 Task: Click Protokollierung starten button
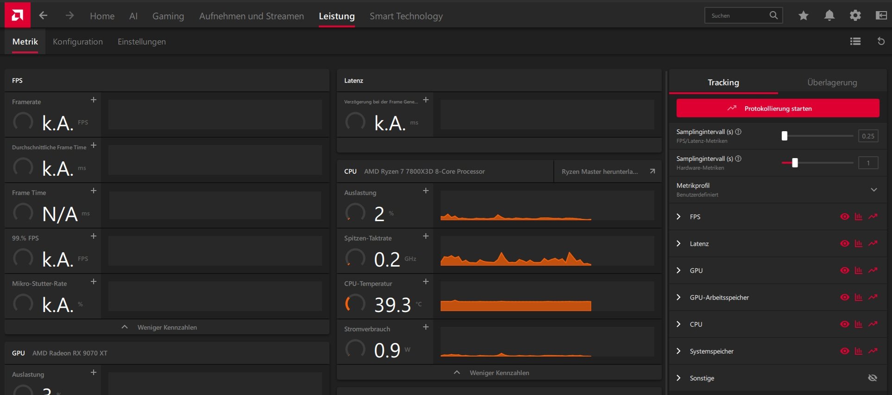coord(778,108)
